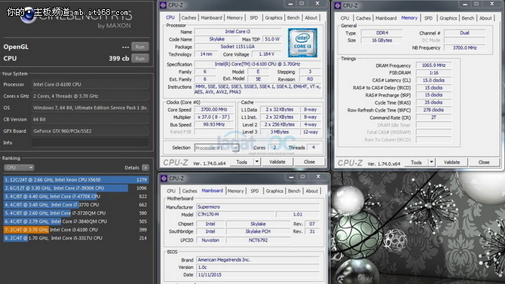Expand Tools arrow in Memory tab window

pos(431,162)
